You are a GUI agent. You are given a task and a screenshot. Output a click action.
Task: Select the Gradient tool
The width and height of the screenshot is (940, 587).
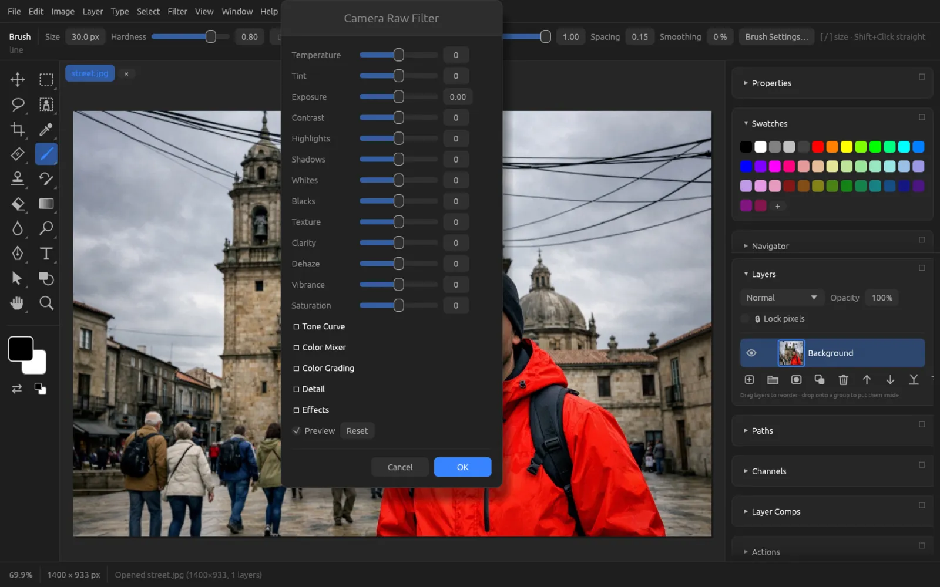point(46,204)
